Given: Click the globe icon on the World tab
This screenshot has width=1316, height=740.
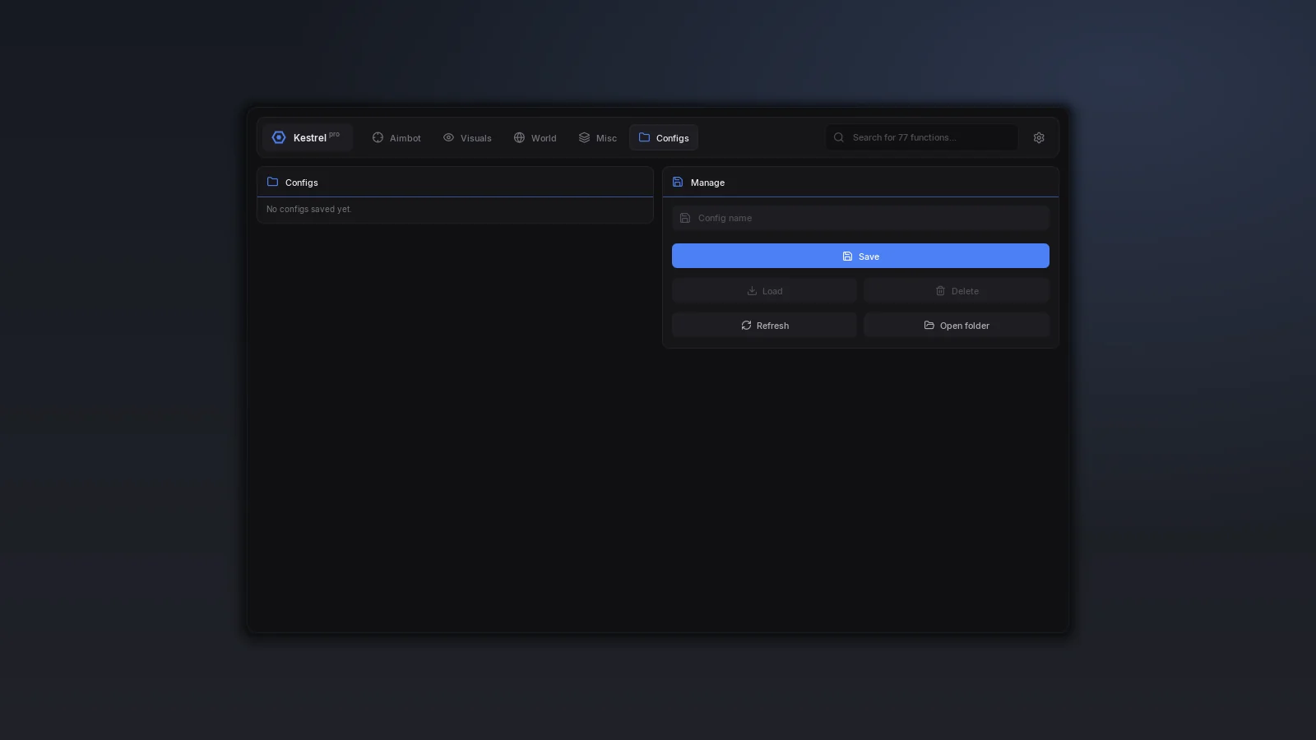Looking at the screenshot, I should pyautogui.click(x=519, y=137).
